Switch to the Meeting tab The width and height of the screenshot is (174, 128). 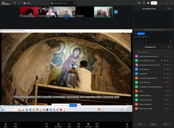point(27,3)
